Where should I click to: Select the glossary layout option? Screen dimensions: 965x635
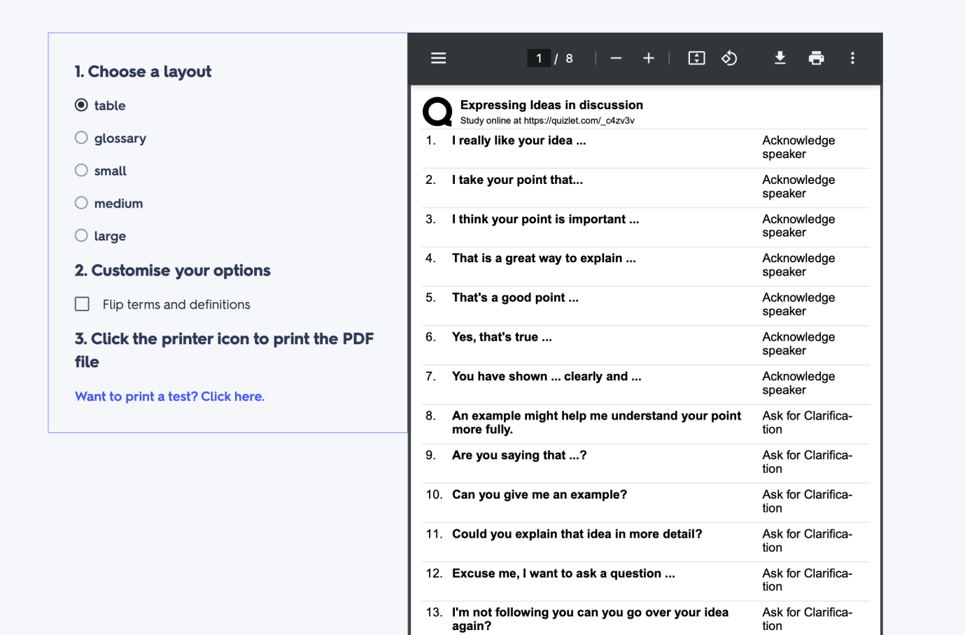pyautogui.click(x=81, y=138)
